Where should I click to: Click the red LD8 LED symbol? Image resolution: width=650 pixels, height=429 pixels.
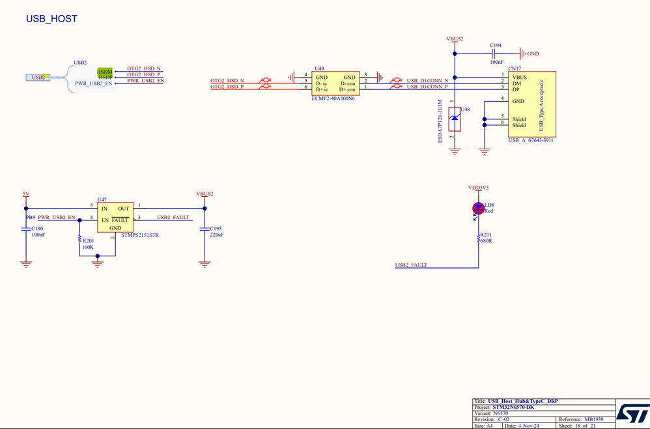click(478, 208)
